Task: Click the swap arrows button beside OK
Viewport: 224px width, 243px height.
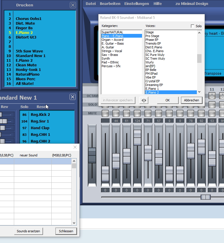Action: tap(144, 100)
